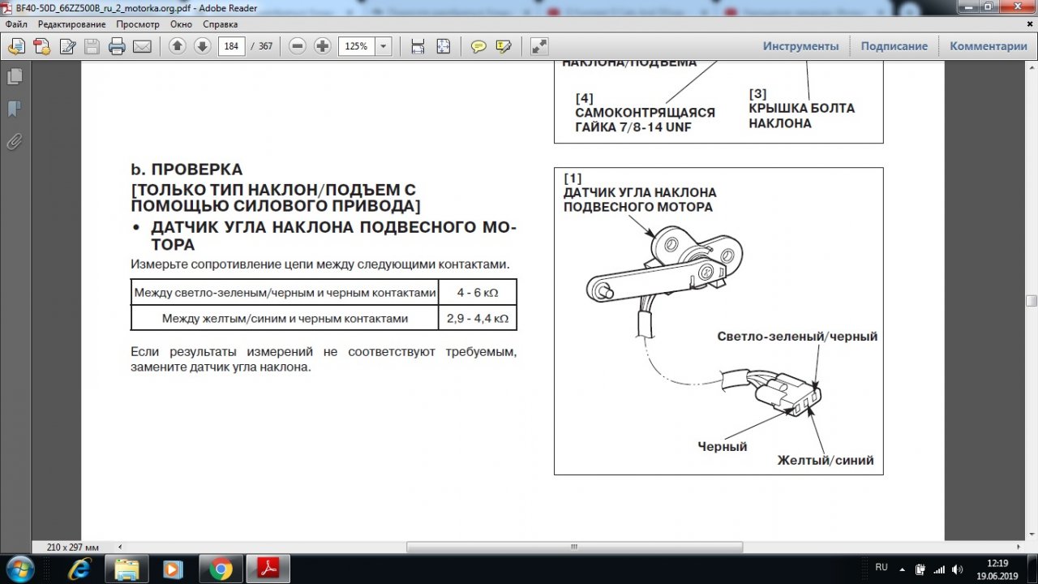
Task: Zoom out with minus button
Action: coord(298,46)
